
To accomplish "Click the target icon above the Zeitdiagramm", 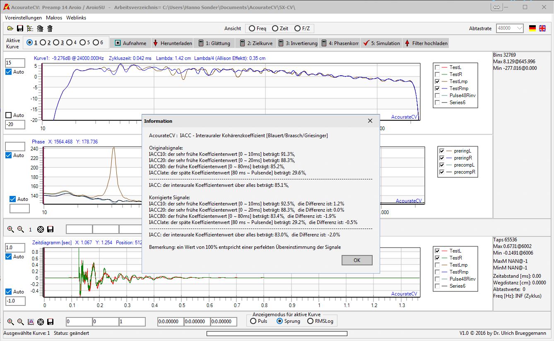I will [40, 229].
